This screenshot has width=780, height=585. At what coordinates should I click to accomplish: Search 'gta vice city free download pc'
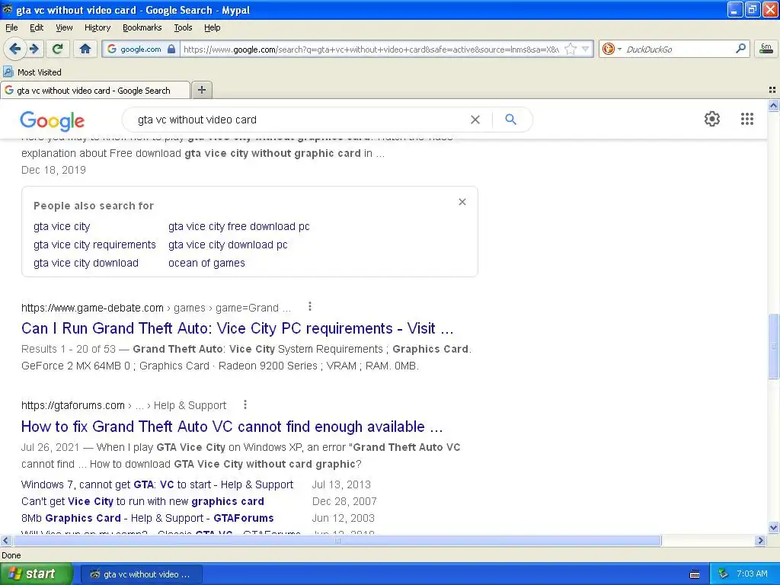tap(238, 226)
